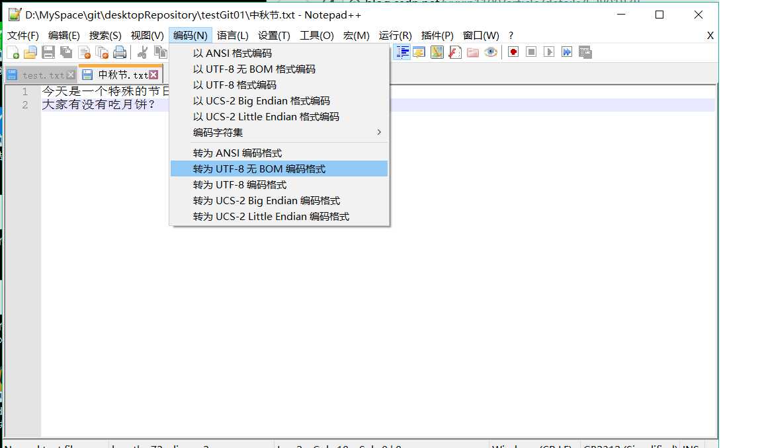Select 转为 UCS-2 Little Endian 编码格式

(x=279, y=217)
